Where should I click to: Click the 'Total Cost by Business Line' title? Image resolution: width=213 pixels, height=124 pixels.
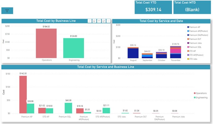tap(56, 21)
